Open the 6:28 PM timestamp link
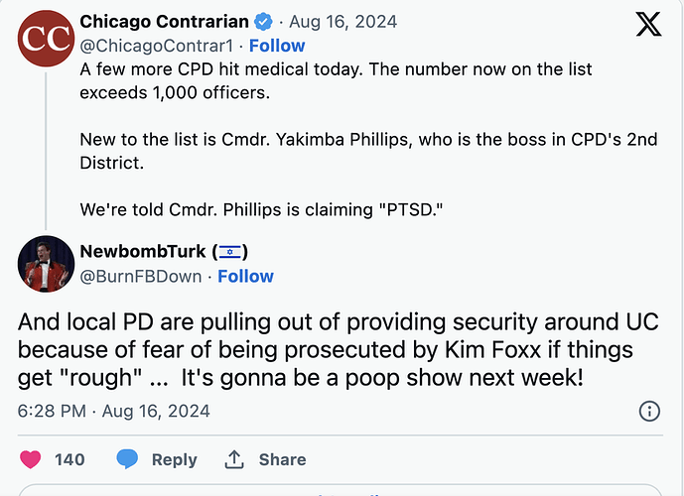Viewport: 684px width, 496px height. pyautogui.click(x=114, y=411)
